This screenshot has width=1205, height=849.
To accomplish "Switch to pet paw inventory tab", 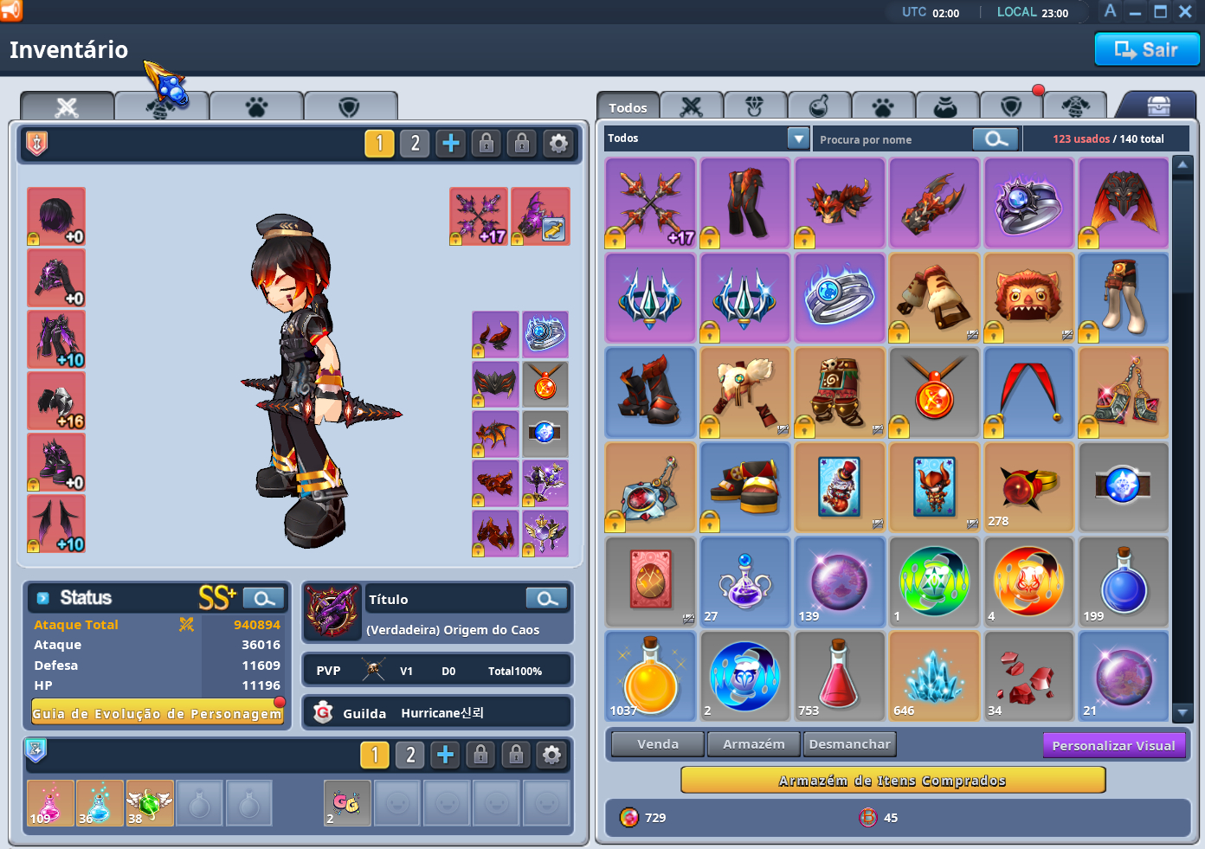I will click(883, 106).
